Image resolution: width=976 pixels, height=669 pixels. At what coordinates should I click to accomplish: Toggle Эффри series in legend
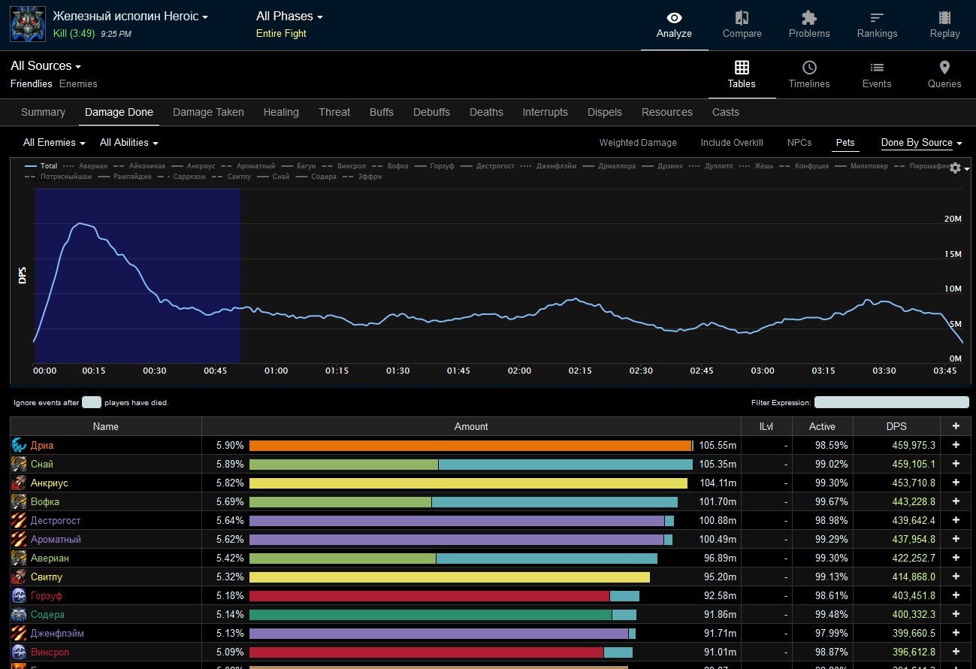361,177
